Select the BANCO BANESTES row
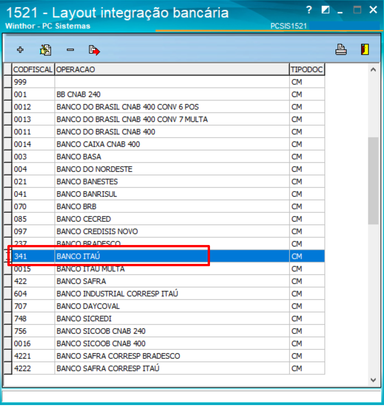Image resolution: width=384 pixels, height=406 pixels. 164,181
